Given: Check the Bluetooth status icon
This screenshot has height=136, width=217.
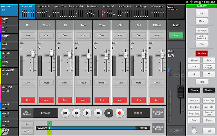Looking at the screenshot, I should [x=187, y=2].
